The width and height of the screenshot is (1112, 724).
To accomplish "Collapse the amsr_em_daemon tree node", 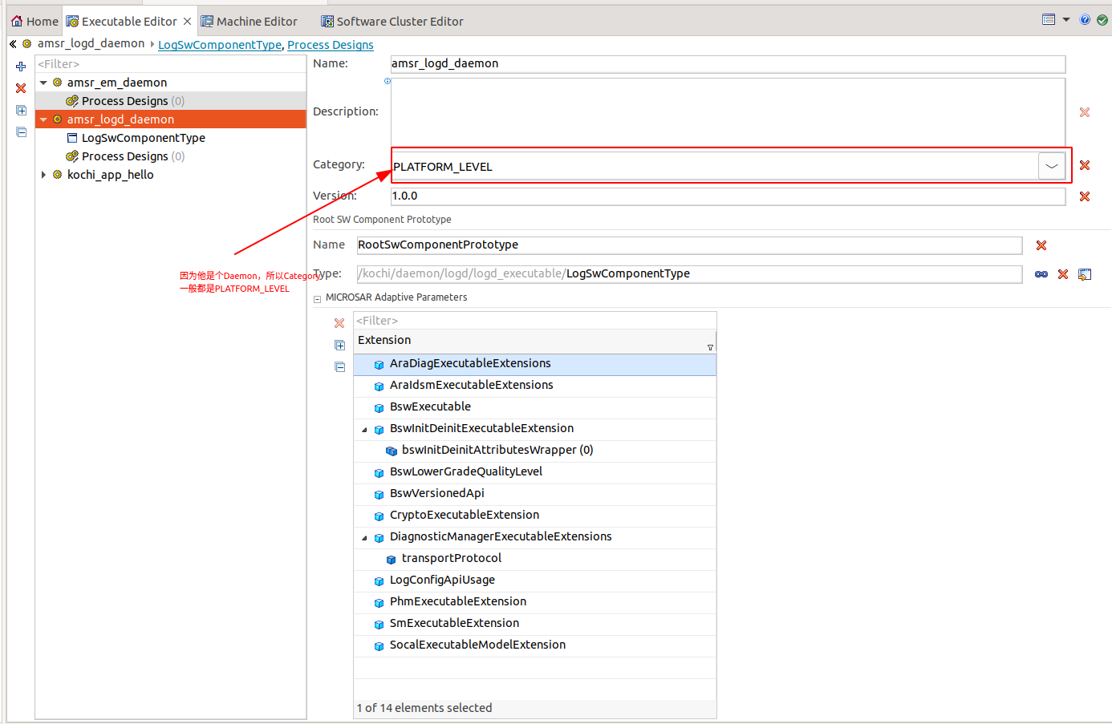I will pos(43,83).
